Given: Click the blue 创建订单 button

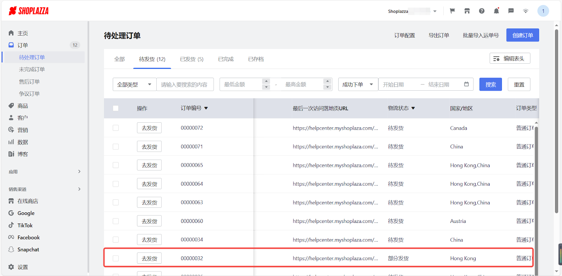Looking at the screenshot, I should click(x=522, y=35).
